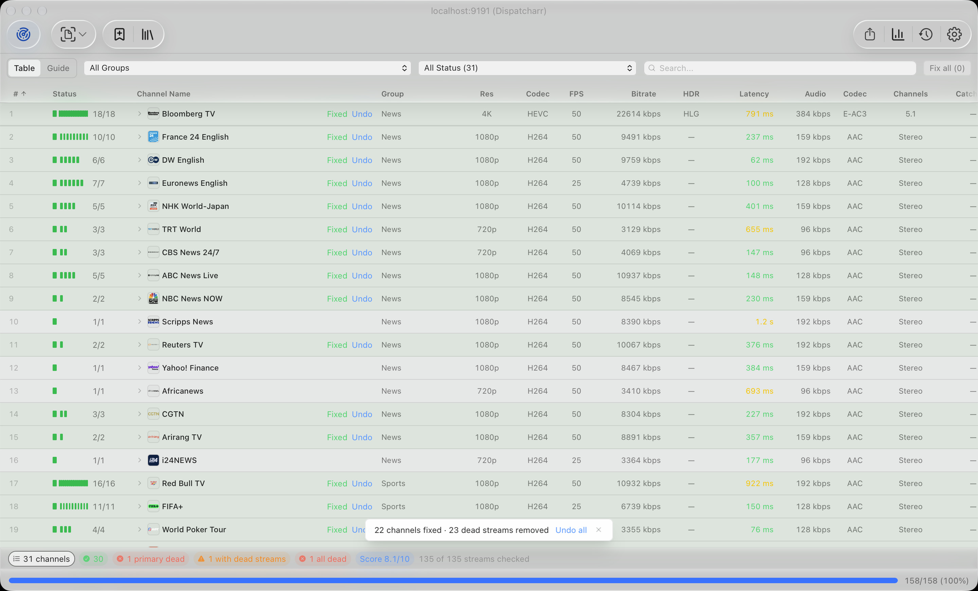
Task: Click the share export icon
Action: (x=870, y=35)
